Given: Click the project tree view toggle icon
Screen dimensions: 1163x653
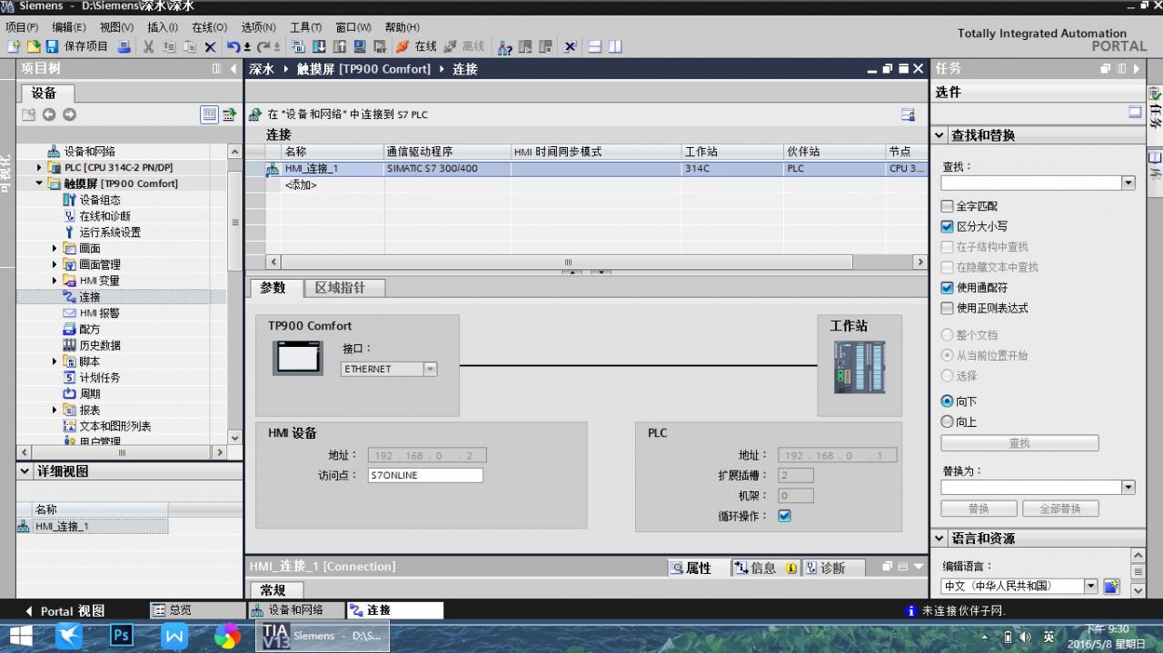Looking at the screenshot, I should pos(210,114).
